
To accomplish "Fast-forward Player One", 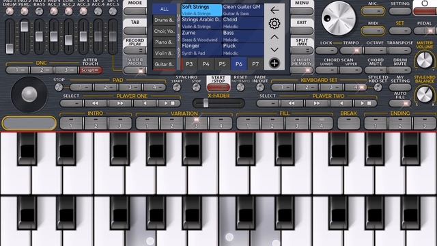I will [120, 103].
